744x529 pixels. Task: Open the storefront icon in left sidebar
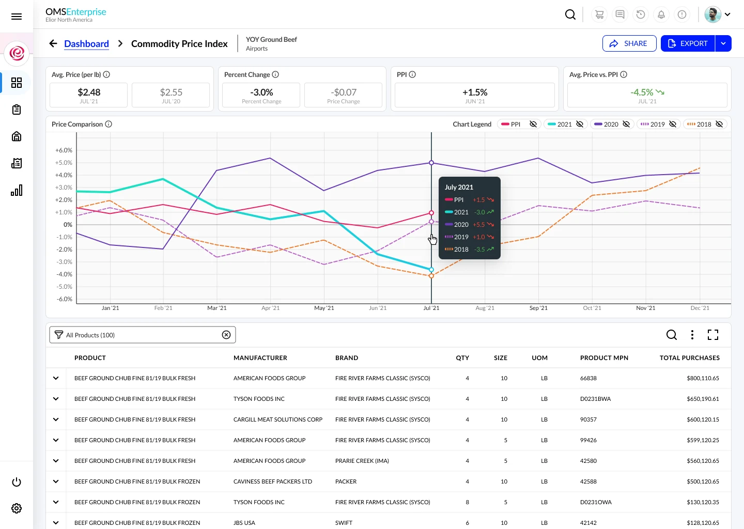(x=17, y=136)
